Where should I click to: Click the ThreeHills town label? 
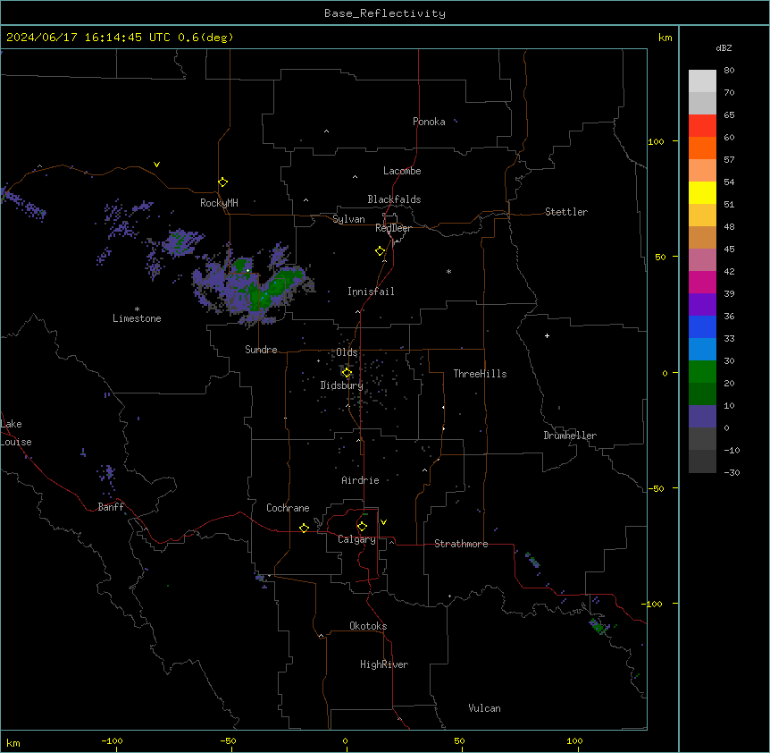pyautogui.click(x=480, y=374)
